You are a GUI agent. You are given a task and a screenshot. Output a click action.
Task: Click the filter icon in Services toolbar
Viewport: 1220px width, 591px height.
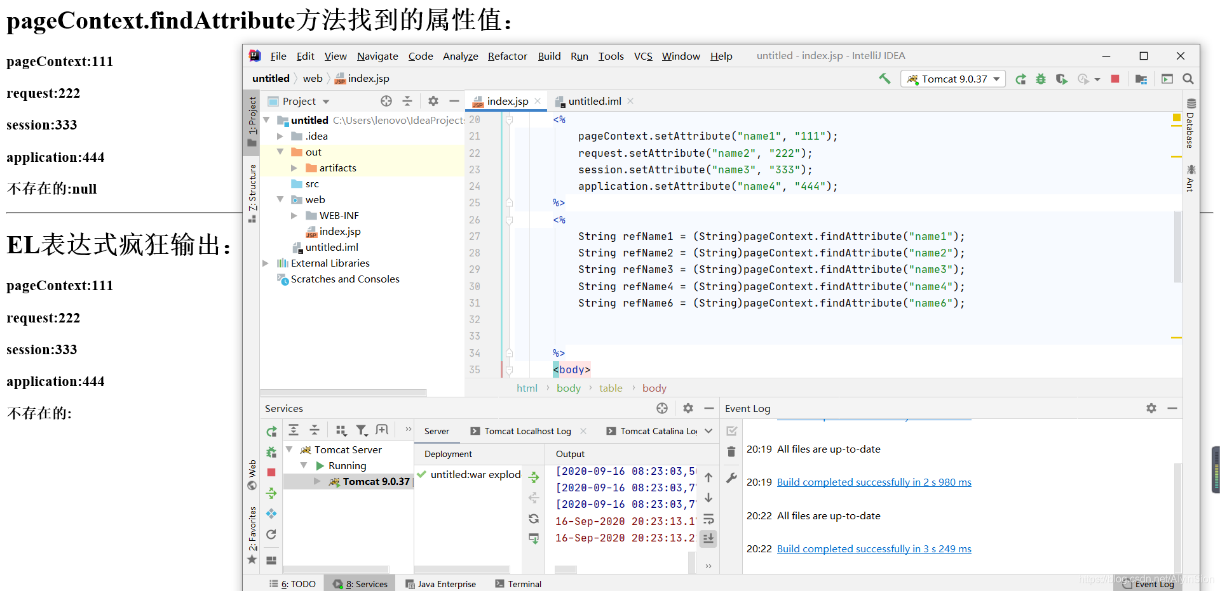tap(362, 430)
